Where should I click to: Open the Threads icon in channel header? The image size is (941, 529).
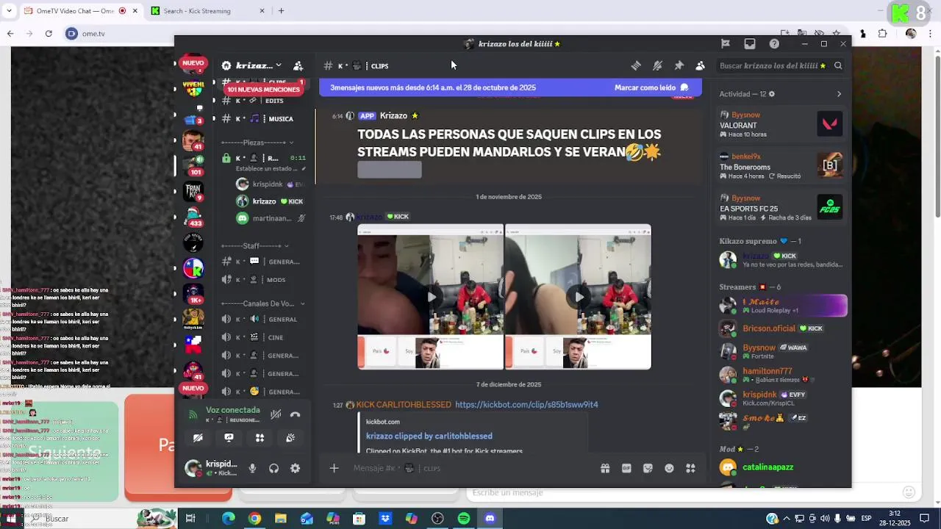(636, 65)
